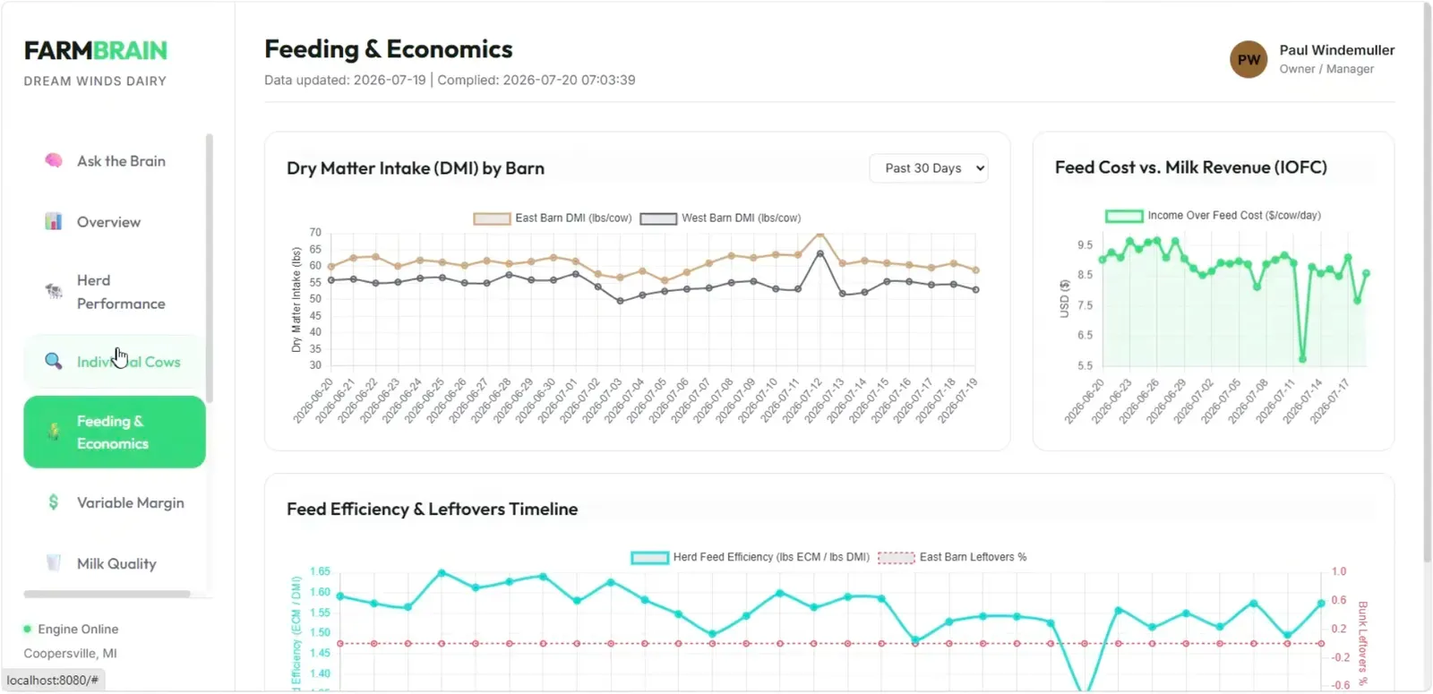
Task: Toggle West Barn DMI legend series
Action: pos(720,218)
